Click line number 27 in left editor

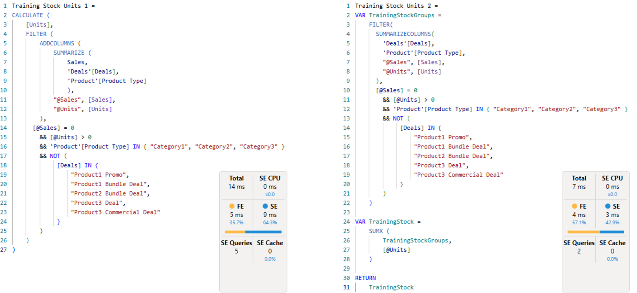[x=4, y=250]
